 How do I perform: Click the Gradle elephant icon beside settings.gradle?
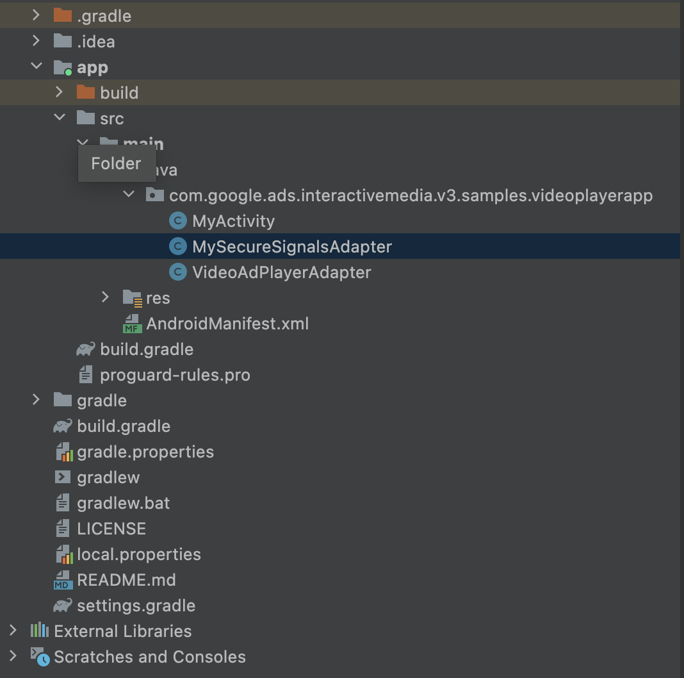[63, 606]
